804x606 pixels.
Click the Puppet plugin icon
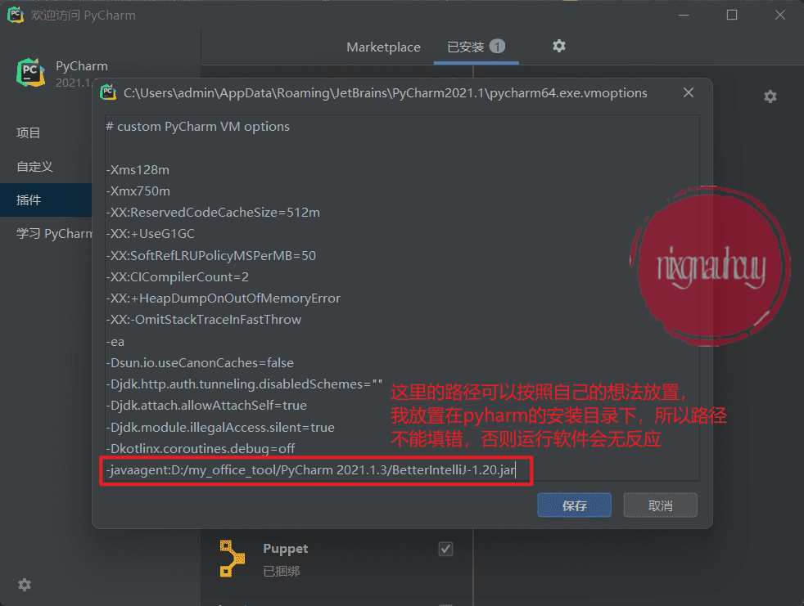tap(232, 559)
